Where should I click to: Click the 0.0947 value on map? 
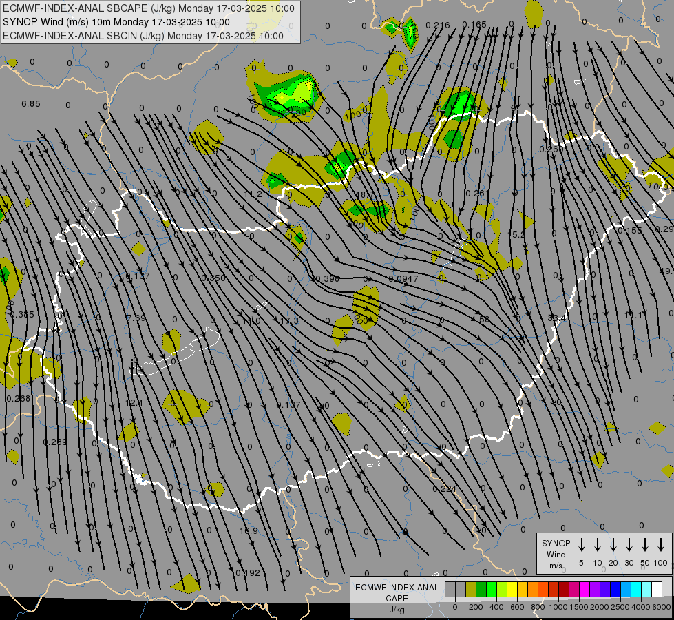(x=403, y=279)
